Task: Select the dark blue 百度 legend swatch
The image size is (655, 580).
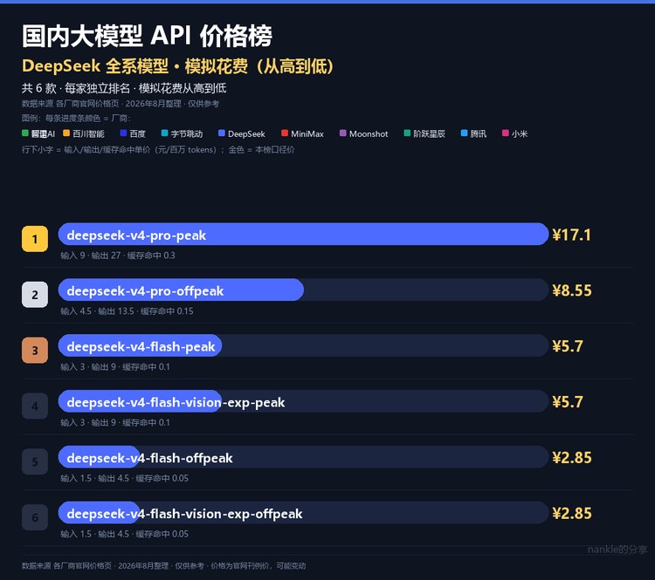Action: 123,133
